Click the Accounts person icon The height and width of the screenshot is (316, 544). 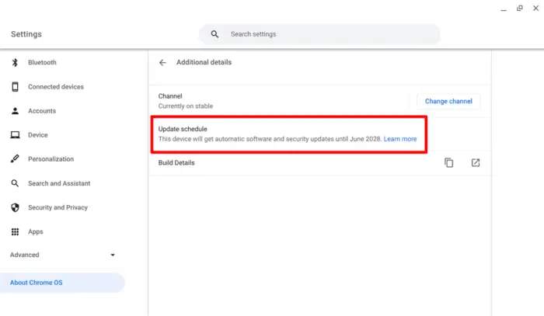coord(15,111)
